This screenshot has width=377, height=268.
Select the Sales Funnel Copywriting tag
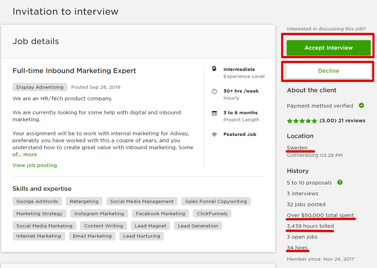coord(216,201)
